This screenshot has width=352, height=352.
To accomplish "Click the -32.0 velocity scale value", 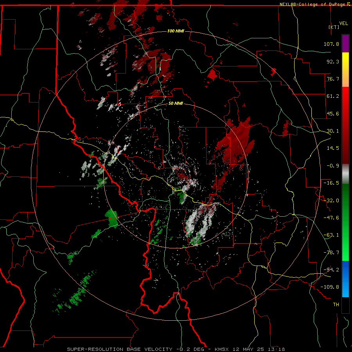I will [x=331, y=201].
